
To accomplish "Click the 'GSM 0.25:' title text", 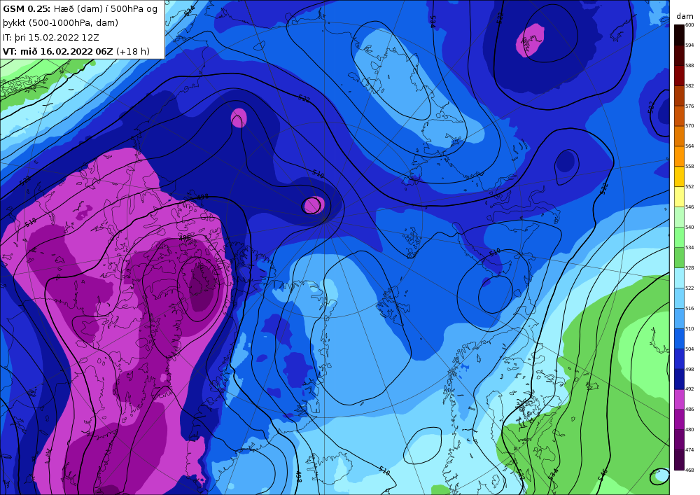I will click(27, 9).
